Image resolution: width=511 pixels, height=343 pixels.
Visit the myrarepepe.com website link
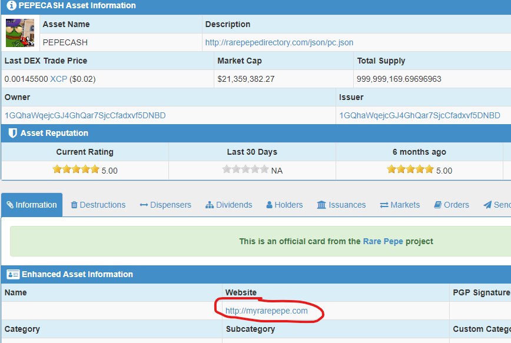pyautogui.click(x=266, y=311)
